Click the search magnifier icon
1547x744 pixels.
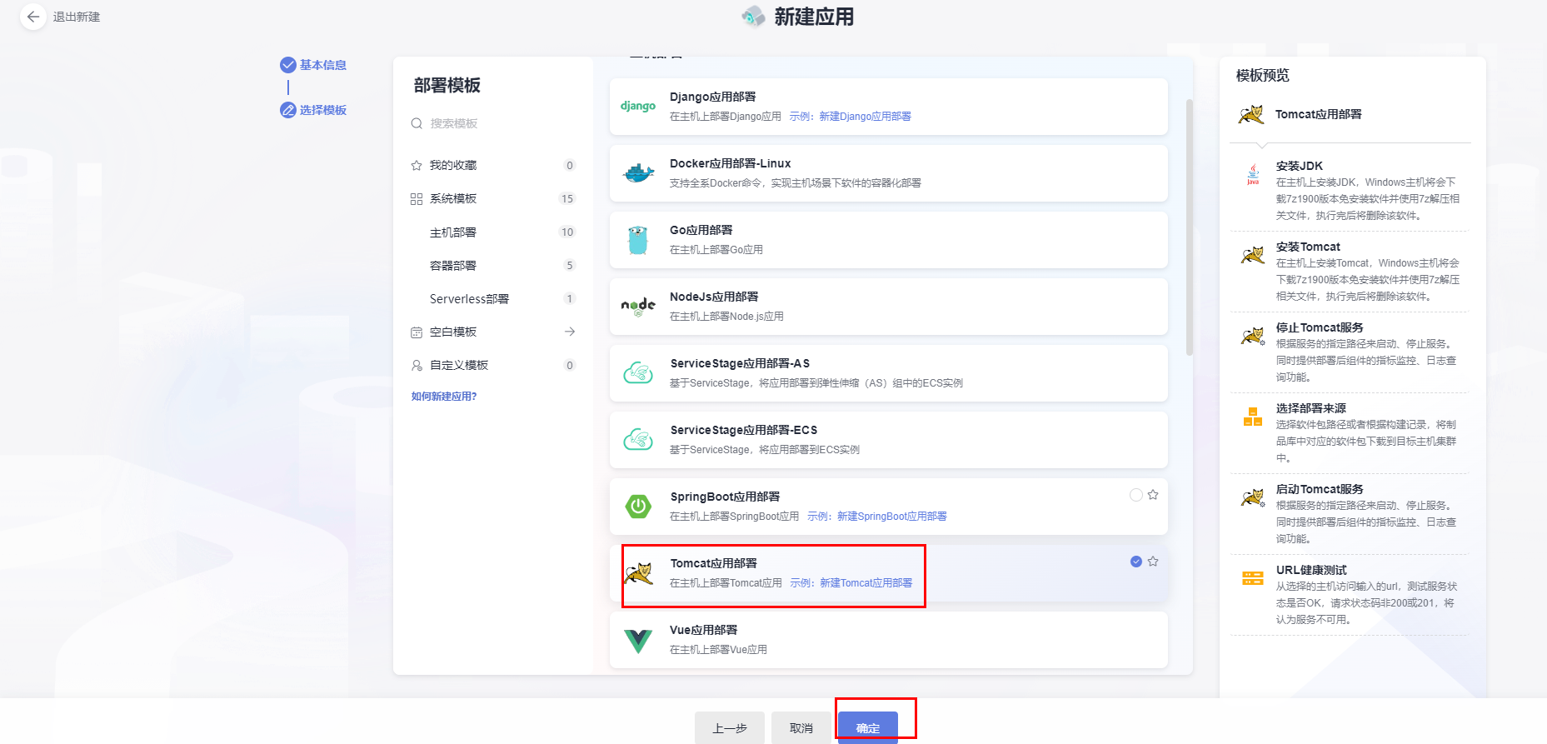(x=417, y=123)
